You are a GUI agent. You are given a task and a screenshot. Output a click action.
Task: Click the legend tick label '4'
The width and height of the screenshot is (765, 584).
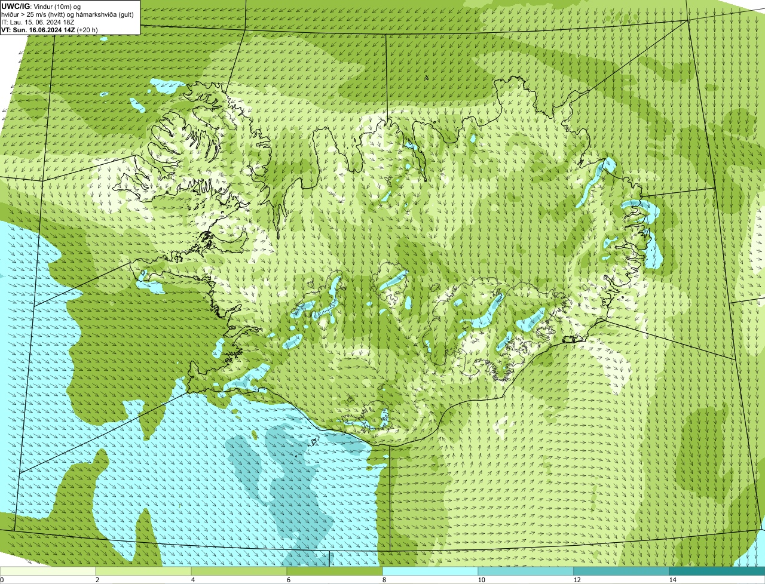click(192, 580)
